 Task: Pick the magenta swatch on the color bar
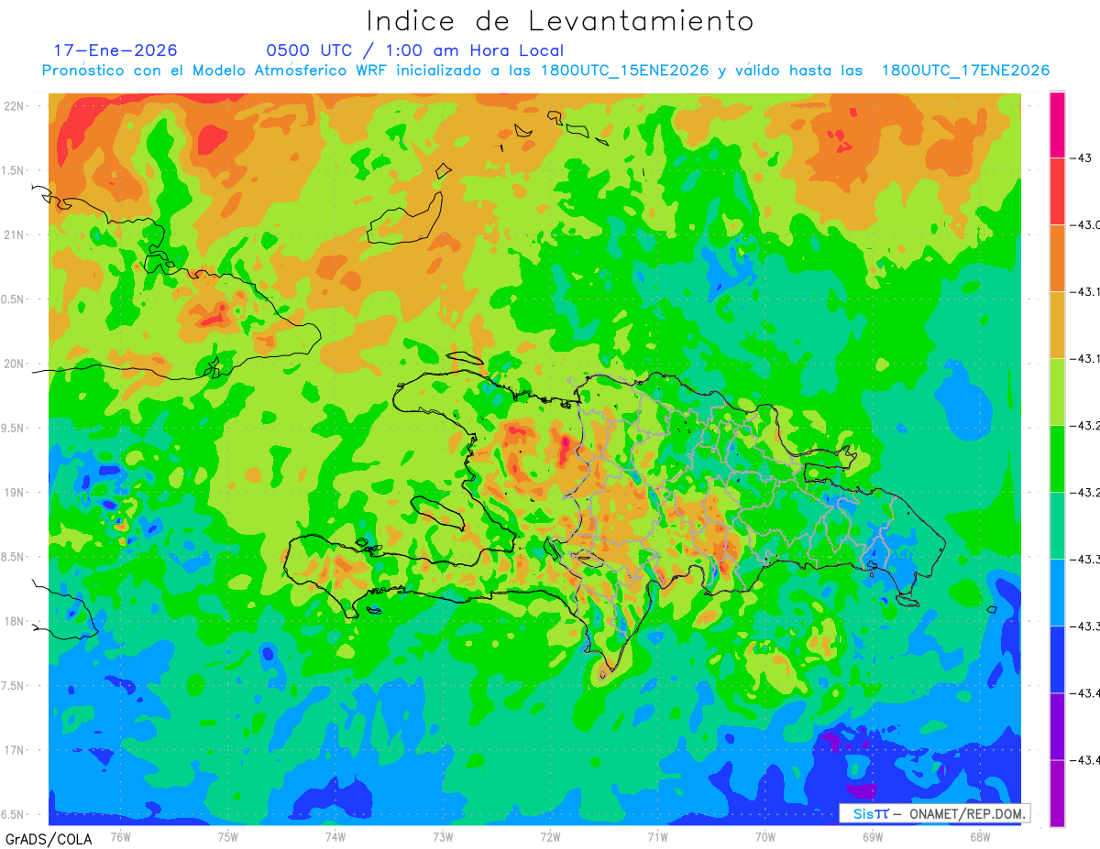point(1057,125)
